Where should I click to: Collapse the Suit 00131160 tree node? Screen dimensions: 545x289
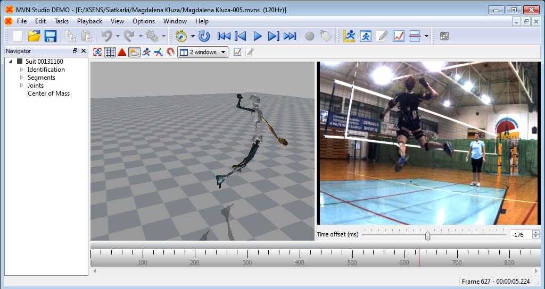[x=11, y=62]
